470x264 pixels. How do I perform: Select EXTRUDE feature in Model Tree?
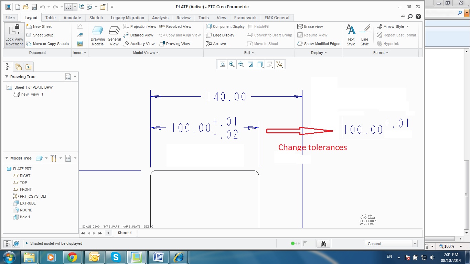click(24, 203)
